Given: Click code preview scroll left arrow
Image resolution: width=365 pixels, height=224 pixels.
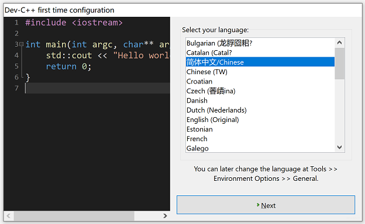Looking at the screenshot, I should pyautogui.click(x=9, y=216).
